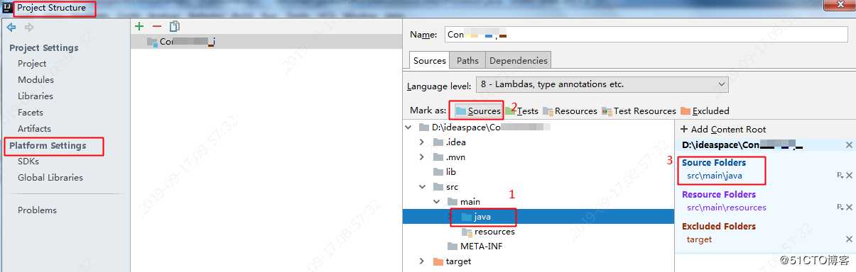This screenshot has height=272, width=856.
Task: Select the .idea folder in tree
Action: coord(449,142)
